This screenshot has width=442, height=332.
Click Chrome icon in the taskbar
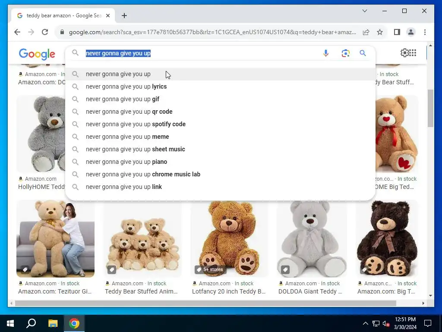74,323
